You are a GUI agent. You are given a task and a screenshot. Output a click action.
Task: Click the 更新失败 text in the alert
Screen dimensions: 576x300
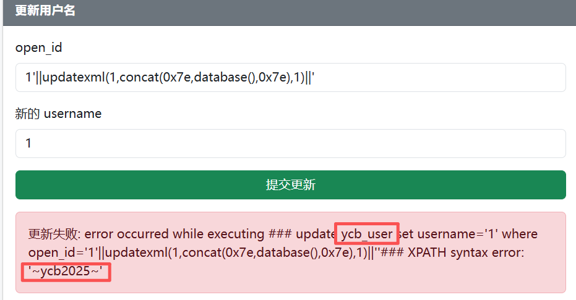tap(54, 234)
